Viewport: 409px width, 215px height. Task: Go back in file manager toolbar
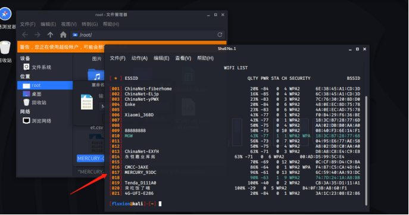[25, 35]
